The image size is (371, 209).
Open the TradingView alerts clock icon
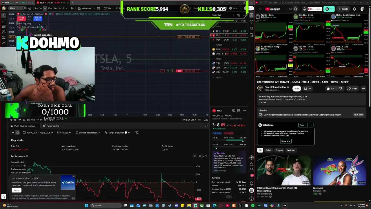click(x=252, y=22)
